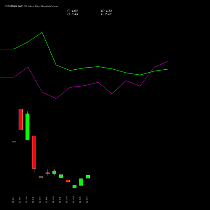Click the GLENMARK 2220 CE Option Chart title
Screen dimensions: 210x210
(x=31, y=6)
